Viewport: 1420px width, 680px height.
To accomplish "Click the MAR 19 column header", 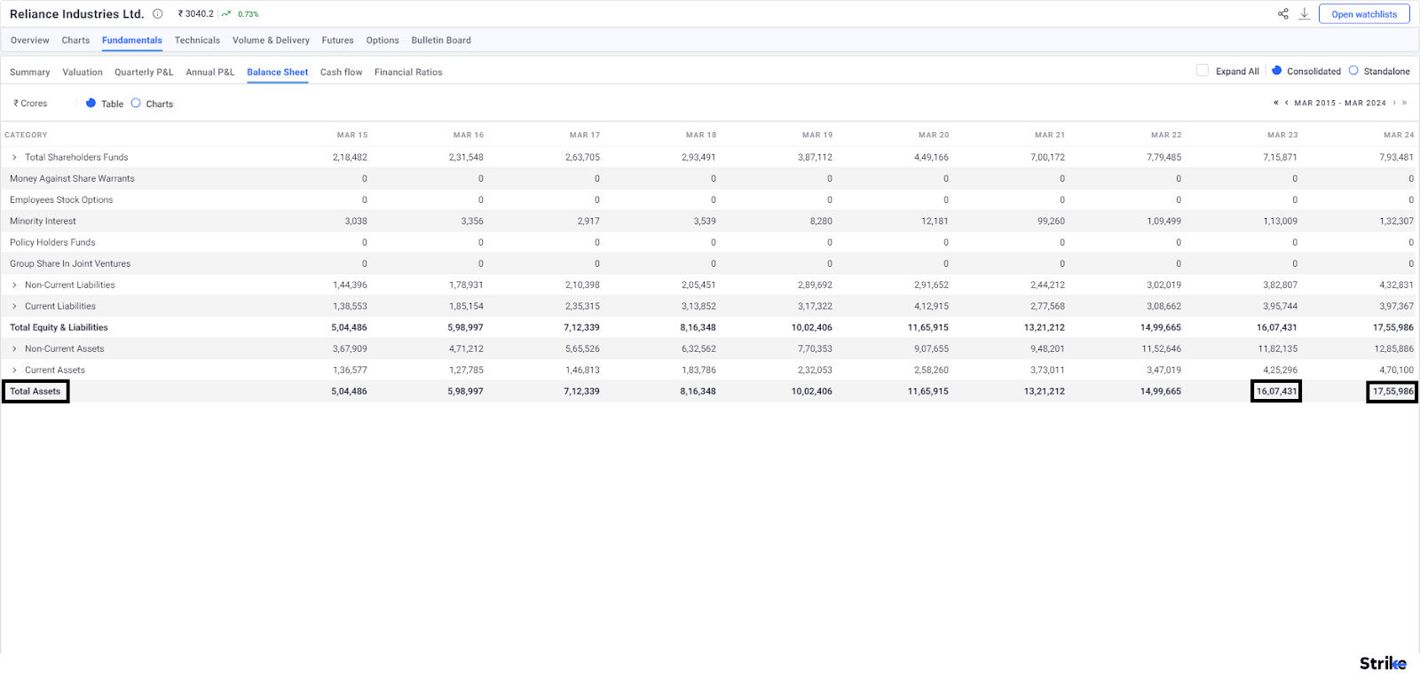I will 817,135.
